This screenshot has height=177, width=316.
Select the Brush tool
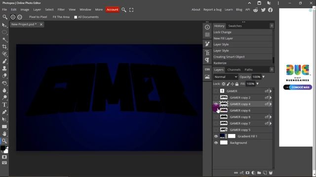[4, 61]
